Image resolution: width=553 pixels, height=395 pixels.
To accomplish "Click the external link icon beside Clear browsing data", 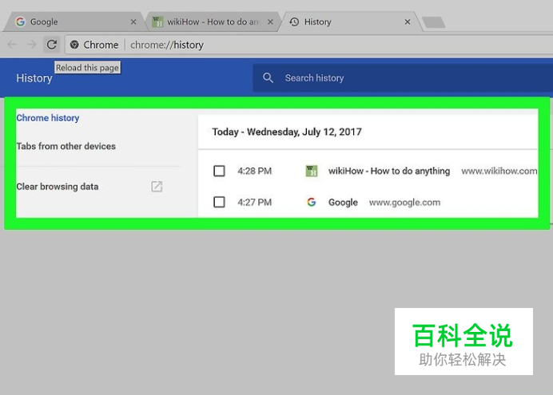I will [157, 187].
